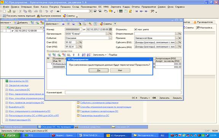Move row up arrow in table toolbar

click(74, 55)
